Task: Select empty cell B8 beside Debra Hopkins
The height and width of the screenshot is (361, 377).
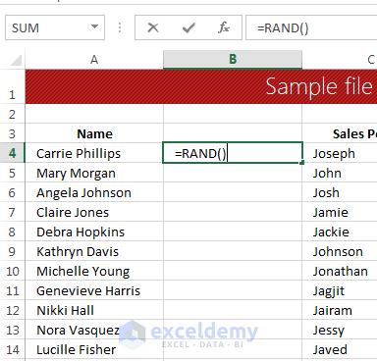Action: [233, 232]
